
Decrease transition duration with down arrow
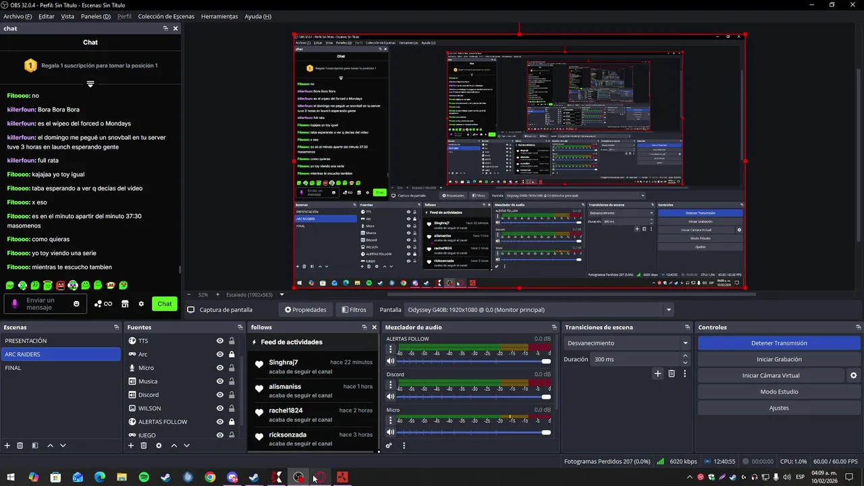685,363
